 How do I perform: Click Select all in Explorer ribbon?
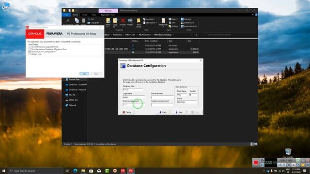(x=186, y=19)
